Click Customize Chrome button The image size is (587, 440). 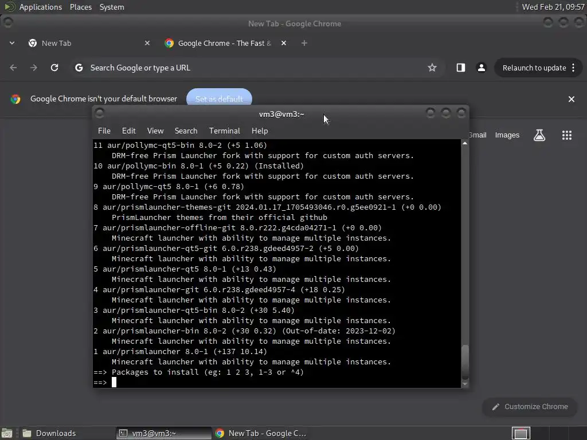530,407
